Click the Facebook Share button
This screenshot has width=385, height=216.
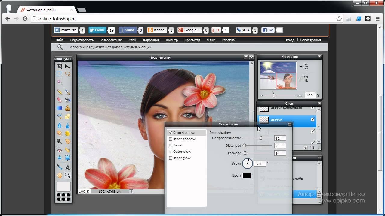click(x=128, y=30)
